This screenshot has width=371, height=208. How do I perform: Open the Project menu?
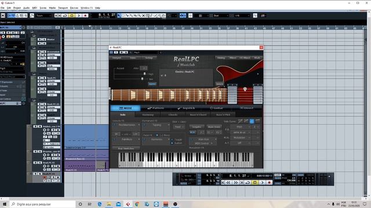17,8
